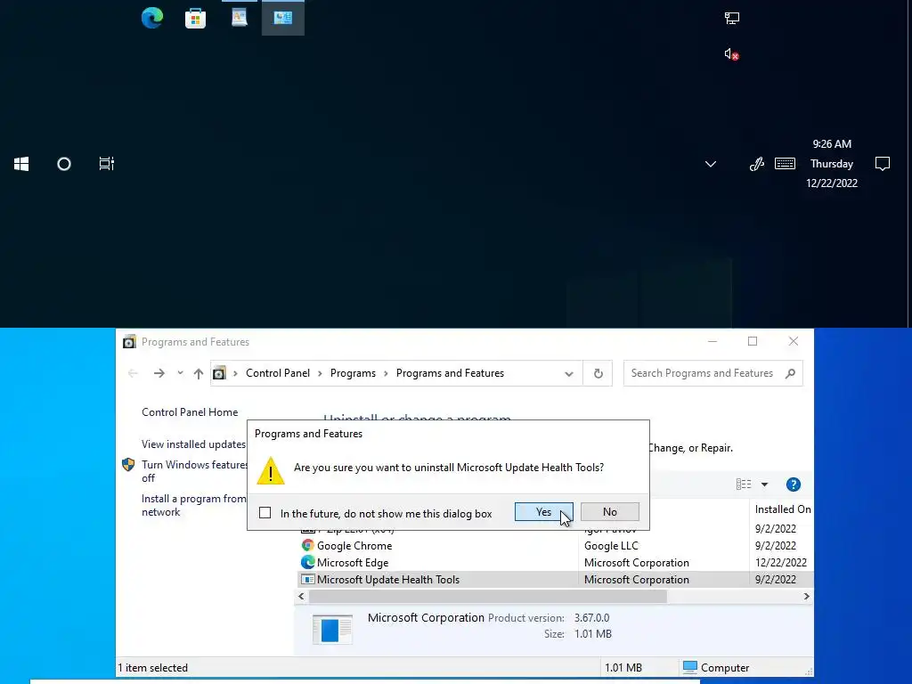Open Turn Windows features on or off
This screenshot has height=684, width=912.
click(x=194, y=471)
